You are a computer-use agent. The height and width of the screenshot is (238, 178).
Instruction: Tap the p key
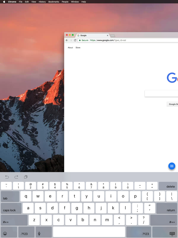point(135,196)
